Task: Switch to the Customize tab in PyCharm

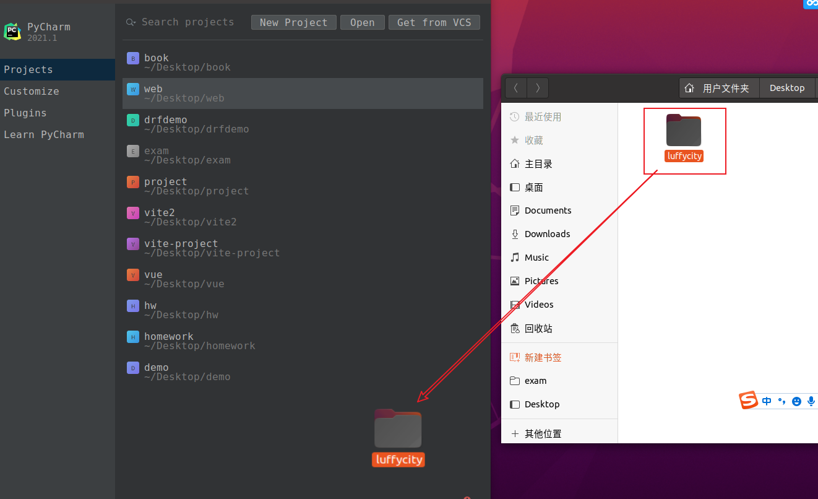Action: coord(58,91)
